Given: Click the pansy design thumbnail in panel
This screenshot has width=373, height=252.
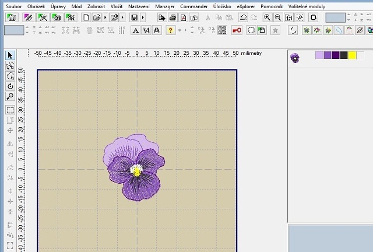Looking at the screenshot, I should click(295, 58).
